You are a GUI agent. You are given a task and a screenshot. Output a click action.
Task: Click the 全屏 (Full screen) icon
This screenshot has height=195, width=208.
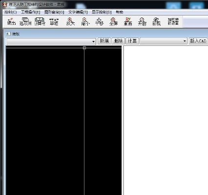[x=113, y=21]
